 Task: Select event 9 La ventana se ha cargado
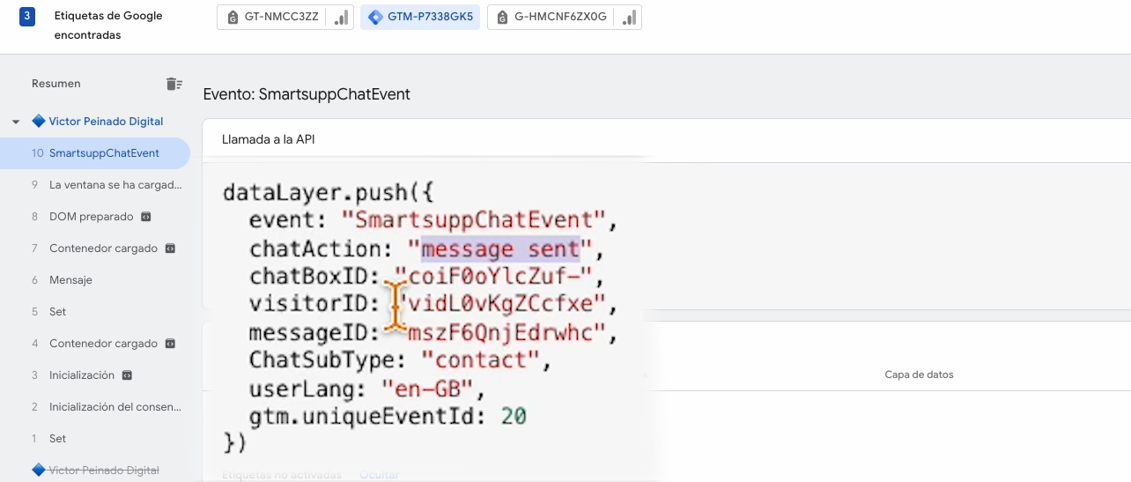coord(95,185)
